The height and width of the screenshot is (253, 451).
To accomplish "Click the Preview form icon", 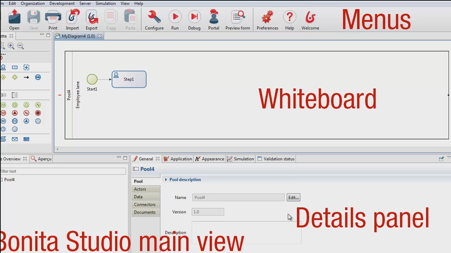I will [237, 18].
